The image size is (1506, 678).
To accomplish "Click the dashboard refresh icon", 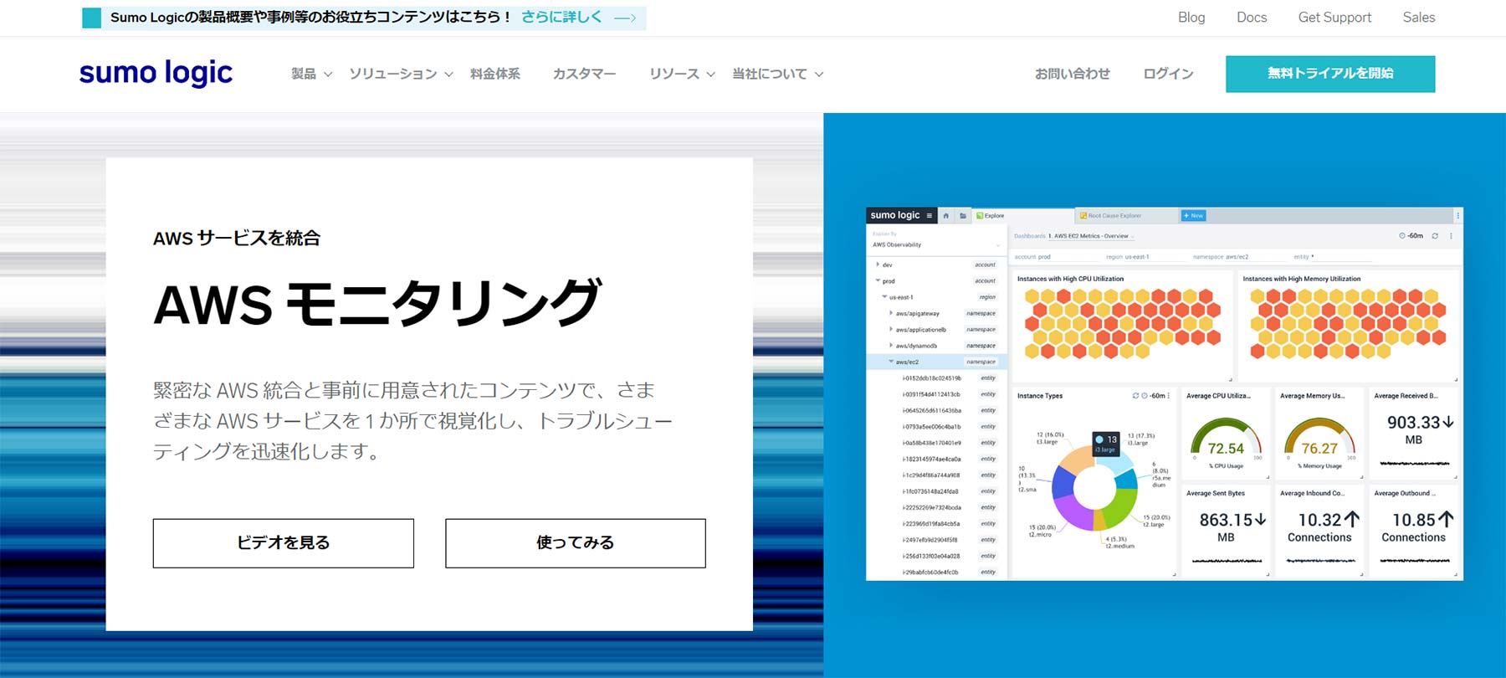I will click(1435, 236).
